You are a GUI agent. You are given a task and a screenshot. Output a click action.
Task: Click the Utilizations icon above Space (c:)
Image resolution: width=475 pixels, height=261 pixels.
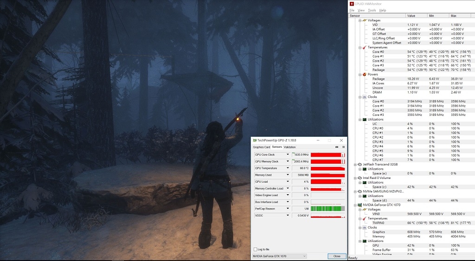pyautogui.click(x=365, y=183)
